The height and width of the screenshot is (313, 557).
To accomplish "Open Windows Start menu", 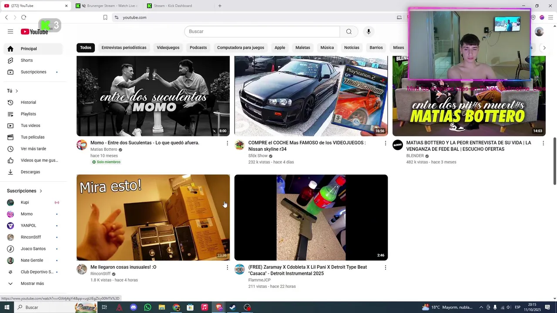I will coord(7,307).
